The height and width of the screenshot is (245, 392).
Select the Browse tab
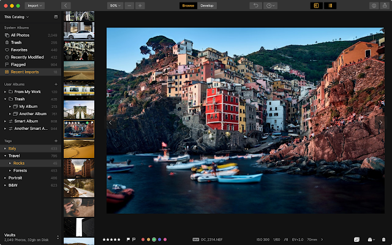pyautogui.click(x=188, y=6)
